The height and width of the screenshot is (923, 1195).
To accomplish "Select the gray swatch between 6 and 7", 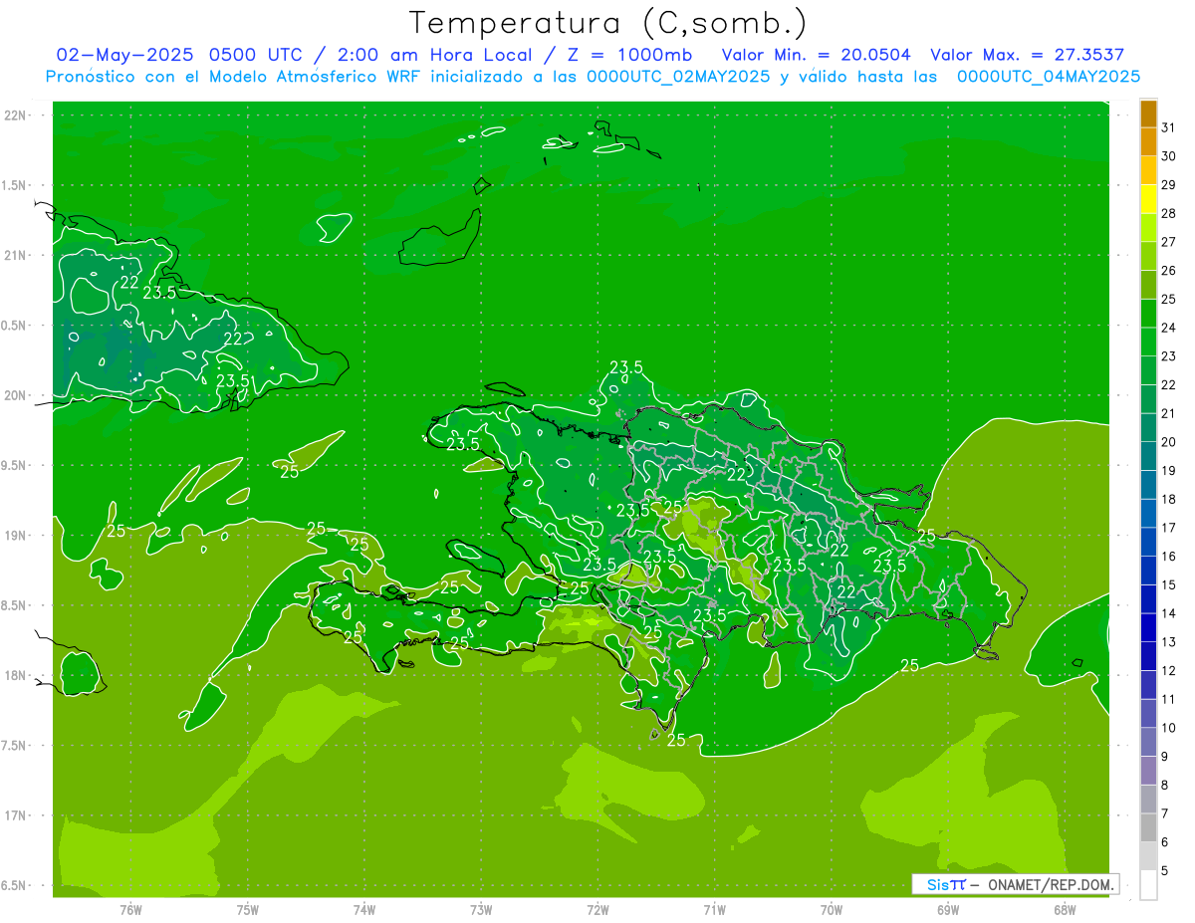I will 1148,828.
